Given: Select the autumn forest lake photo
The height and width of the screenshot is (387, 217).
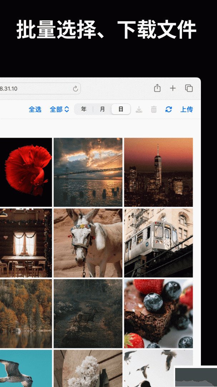Looking at the screenshot, I should 26,314.
